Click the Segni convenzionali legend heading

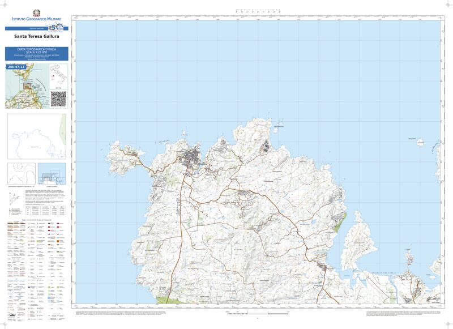click(36, 219)
